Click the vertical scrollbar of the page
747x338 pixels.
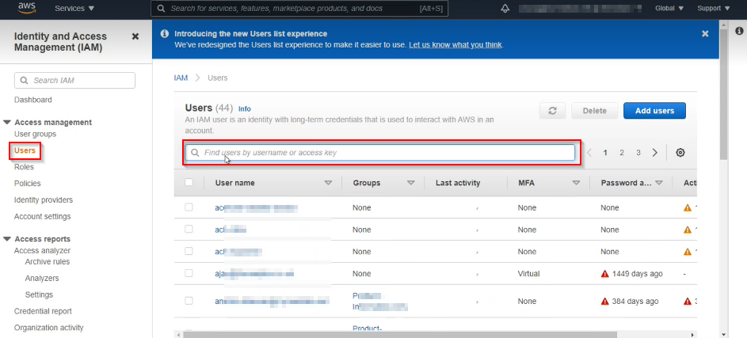point(724,95)
